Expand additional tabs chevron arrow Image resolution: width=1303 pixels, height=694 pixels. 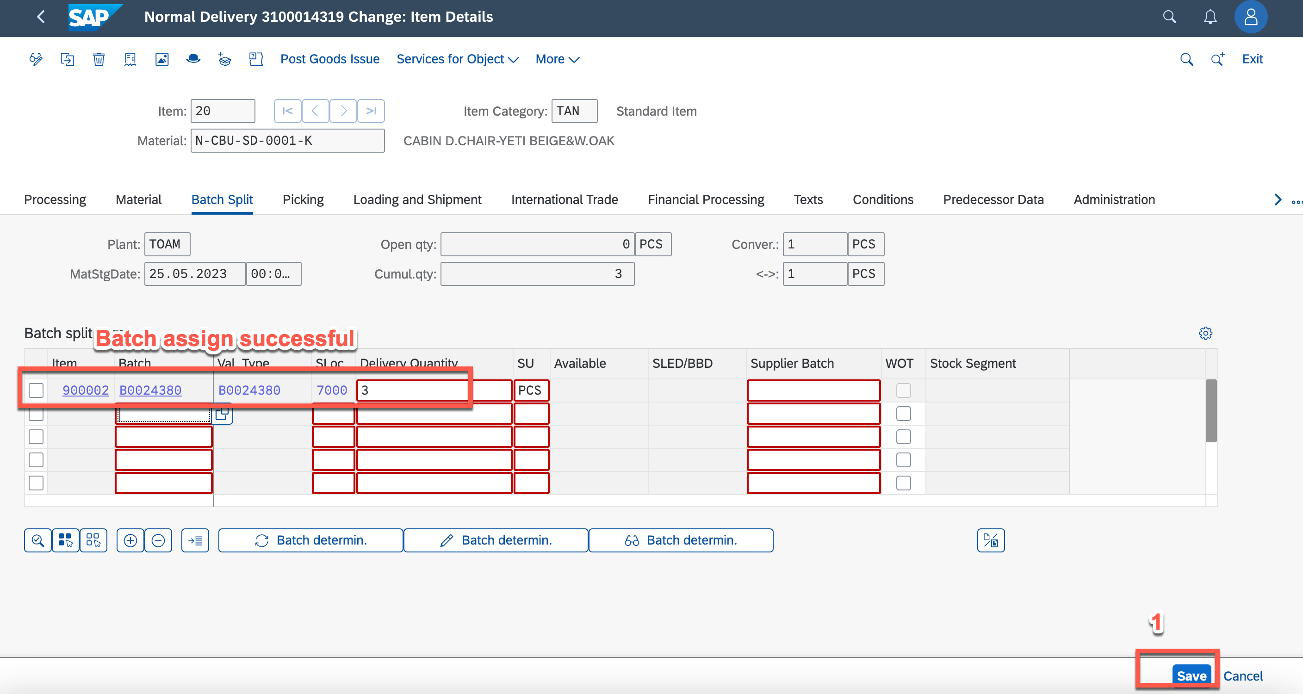(x=1278, y=200)
